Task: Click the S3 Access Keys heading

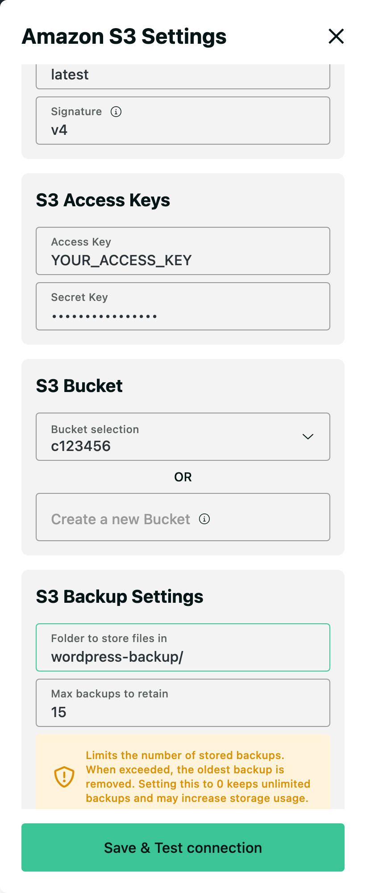Action: click(x=103, y=200)
